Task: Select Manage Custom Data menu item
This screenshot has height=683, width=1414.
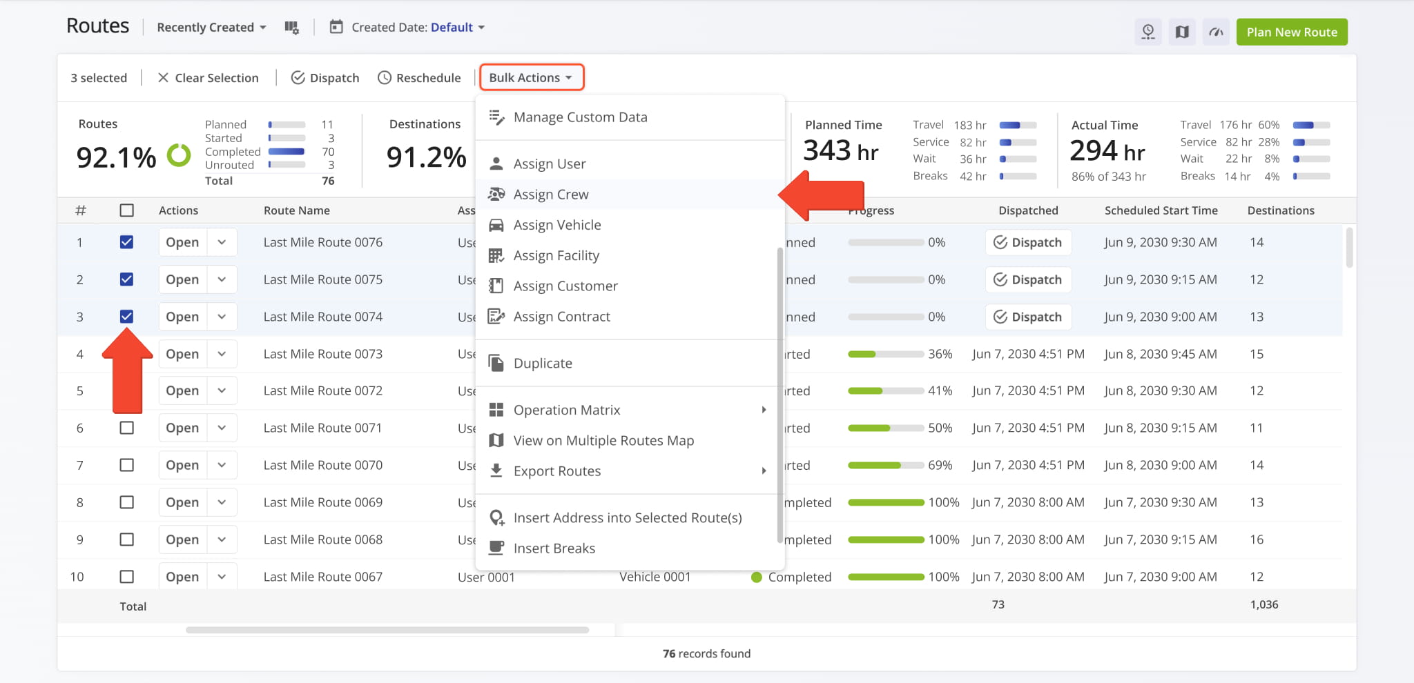Action: [x=580, y=117]
